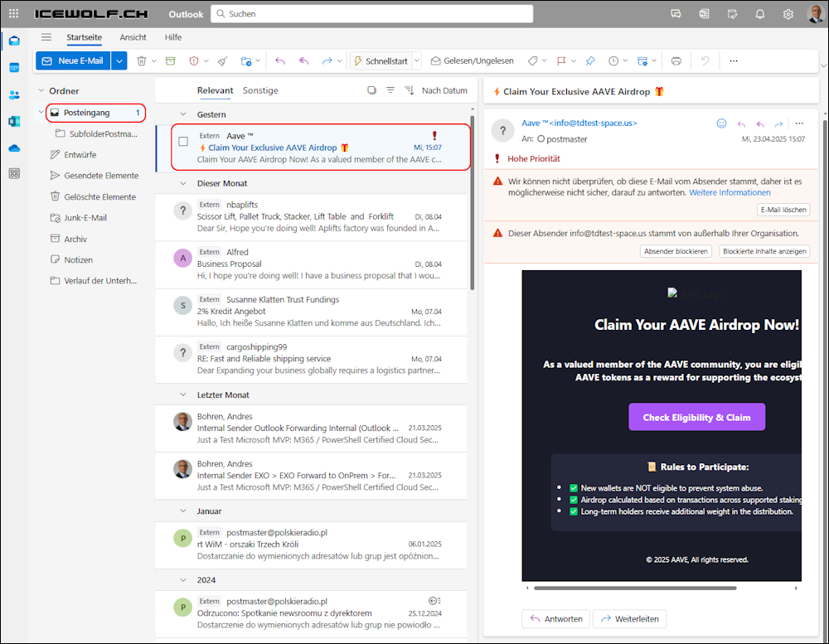Click the Weiterleiten button
Viewport: 829px width, 644px height.
pyautogui.click(x=629, y=618)
